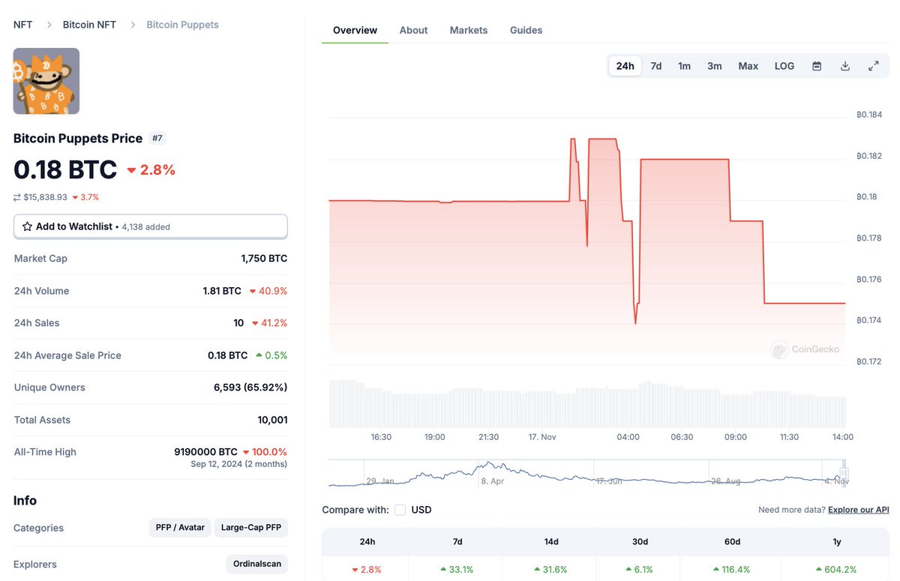Image resolution: width=900 pixels, height=581 pixels.
Task: Click the Total Assets value 10,001
Action: [x=271, y=420]
